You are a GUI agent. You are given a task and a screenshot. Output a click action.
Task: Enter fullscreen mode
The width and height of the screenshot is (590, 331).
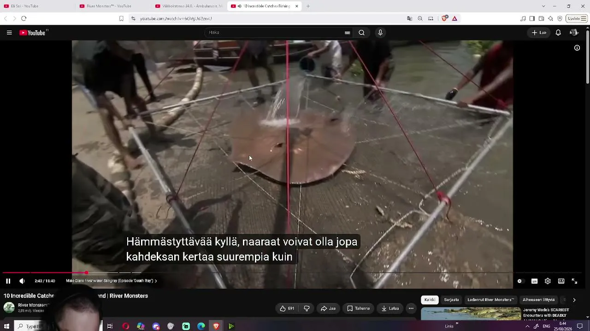tap(574, 281)
